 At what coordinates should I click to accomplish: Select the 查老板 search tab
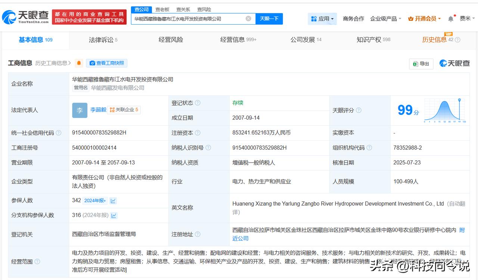162,9
